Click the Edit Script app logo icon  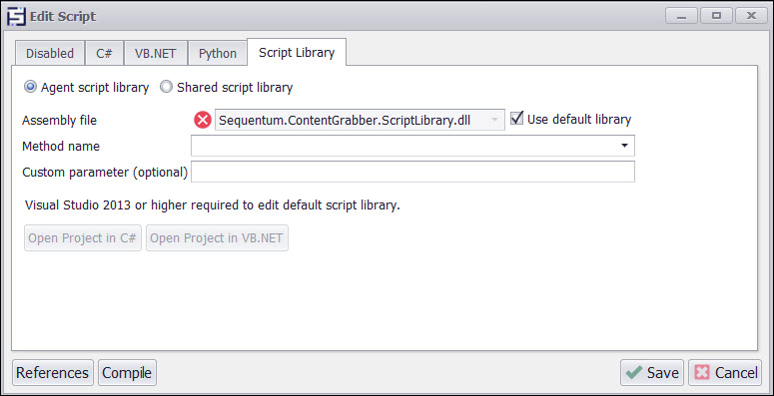pos(16,17)
